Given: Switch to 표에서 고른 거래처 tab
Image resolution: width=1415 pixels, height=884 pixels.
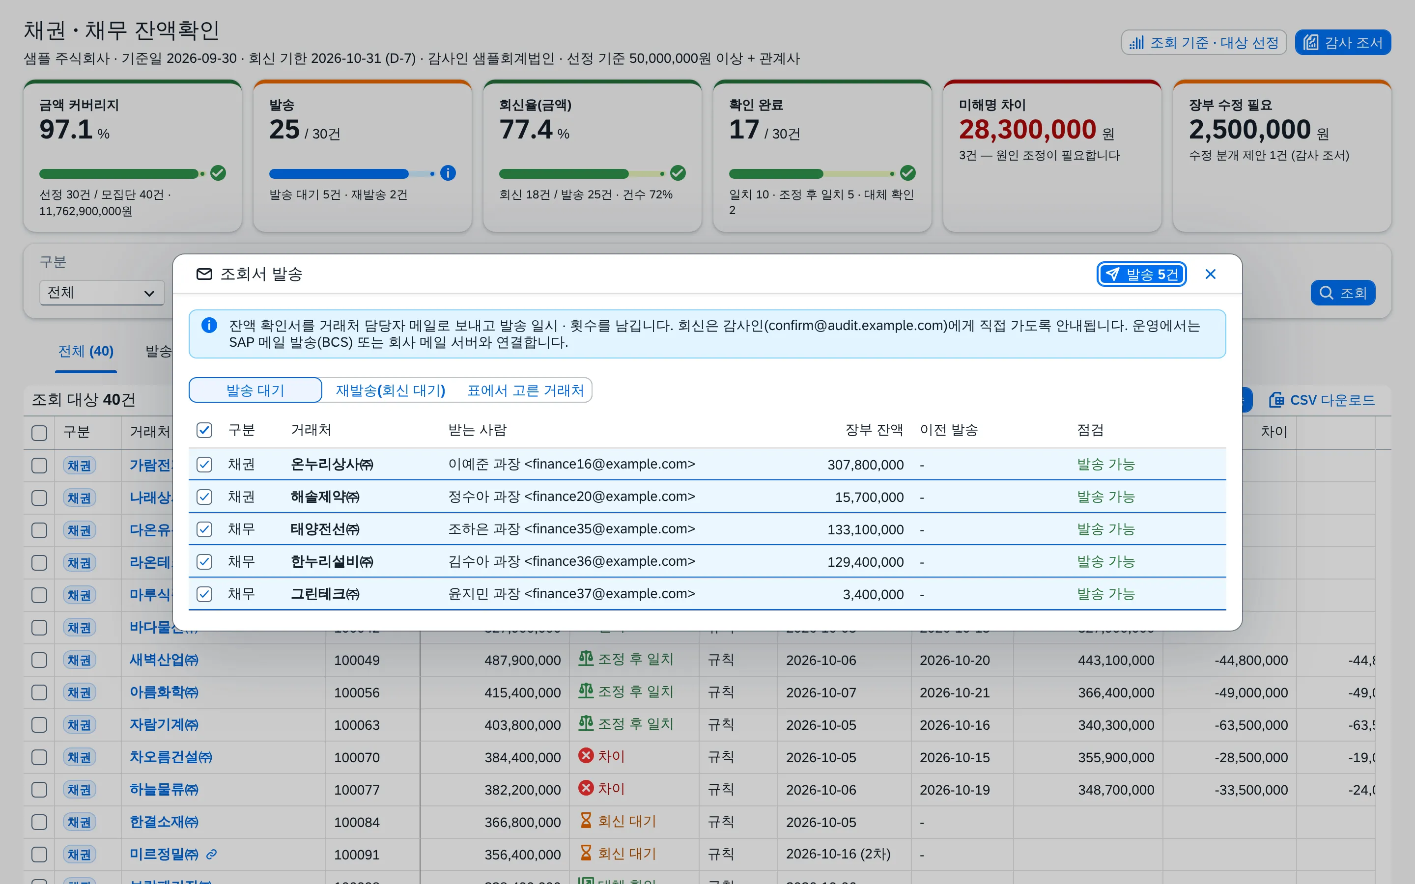Looking at the screenshot, I should click(x=525, y=390).
